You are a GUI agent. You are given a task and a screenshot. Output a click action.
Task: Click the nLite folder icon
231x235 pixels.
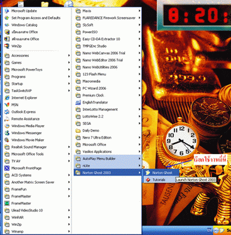pos(78,165)
